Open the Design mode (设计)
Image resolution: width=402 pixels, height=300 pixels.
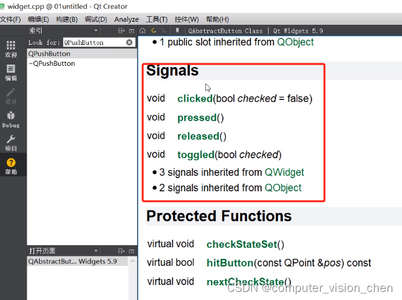[x=11, y=96]
